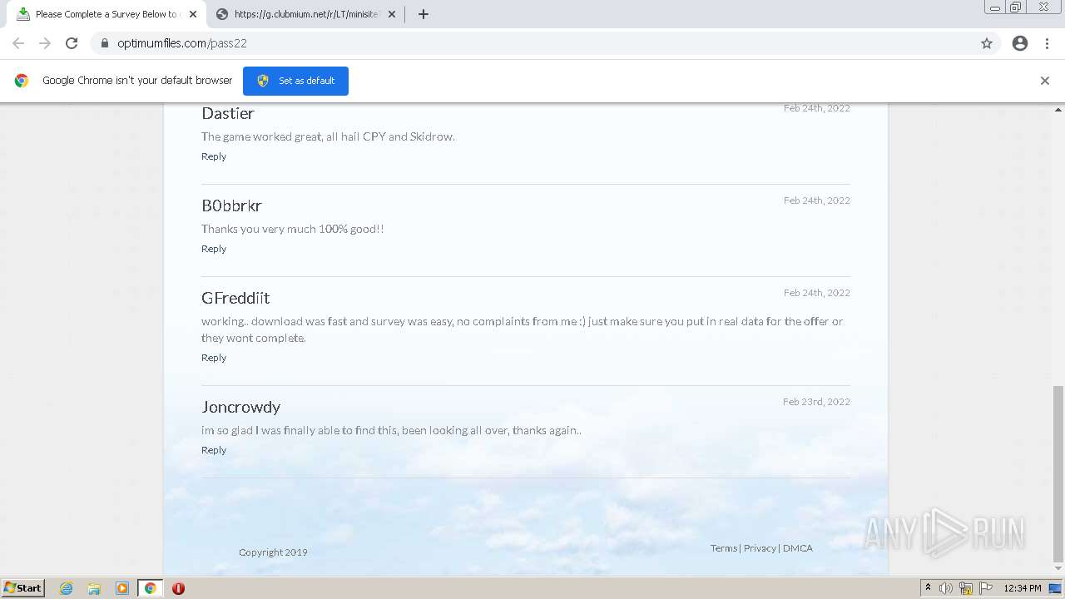Open the Privacy link in footer
Viewport: 1065px width, 599px height.
coord(760,548)
